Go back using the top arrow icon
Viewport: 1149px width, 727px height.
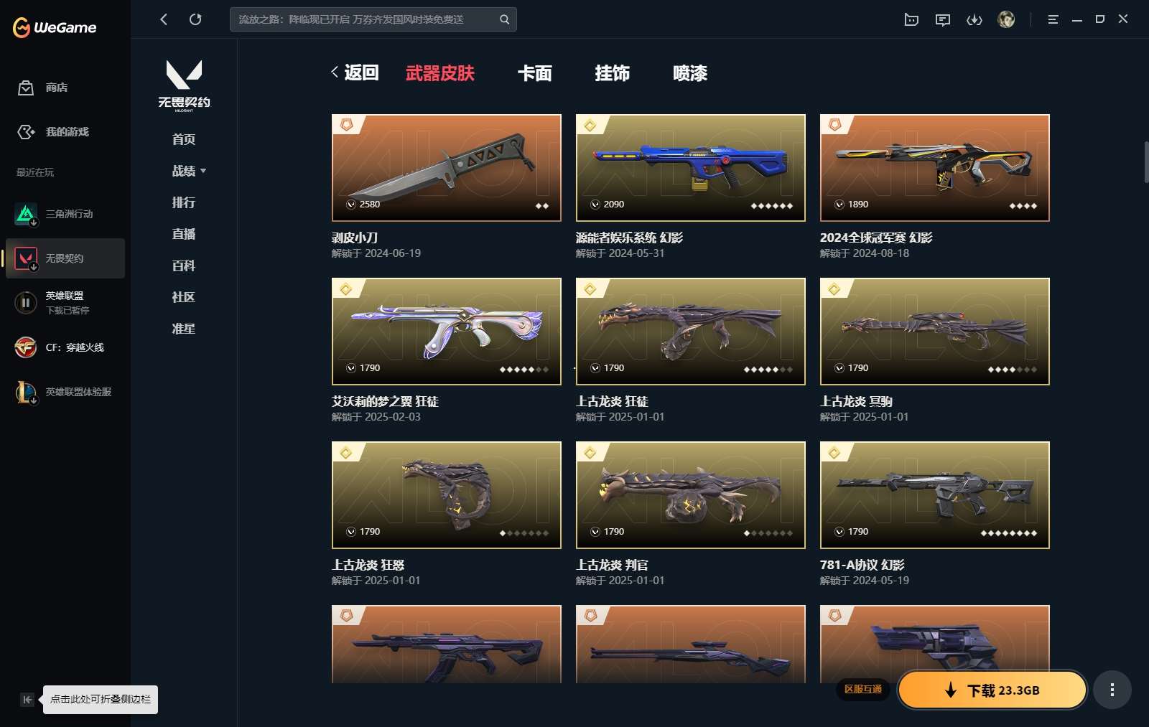[x=164, y=19]
